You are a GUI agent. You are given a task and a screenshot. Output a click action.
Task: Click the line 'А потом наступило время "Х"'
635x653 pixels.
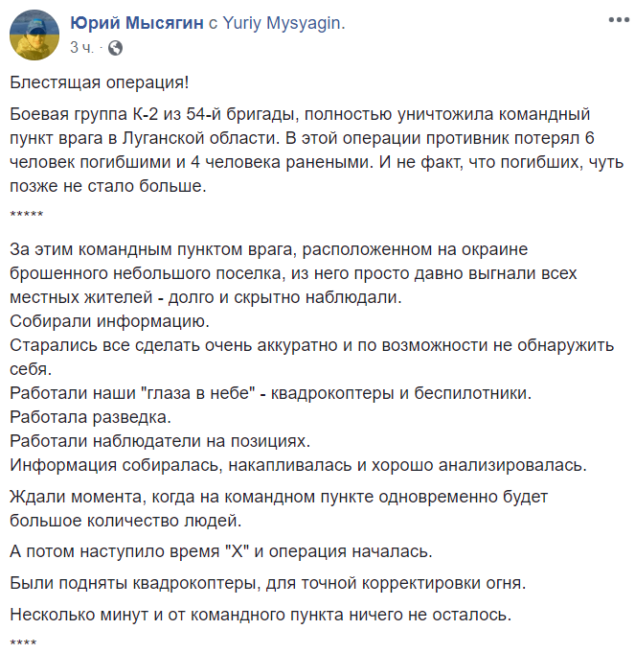221,551
